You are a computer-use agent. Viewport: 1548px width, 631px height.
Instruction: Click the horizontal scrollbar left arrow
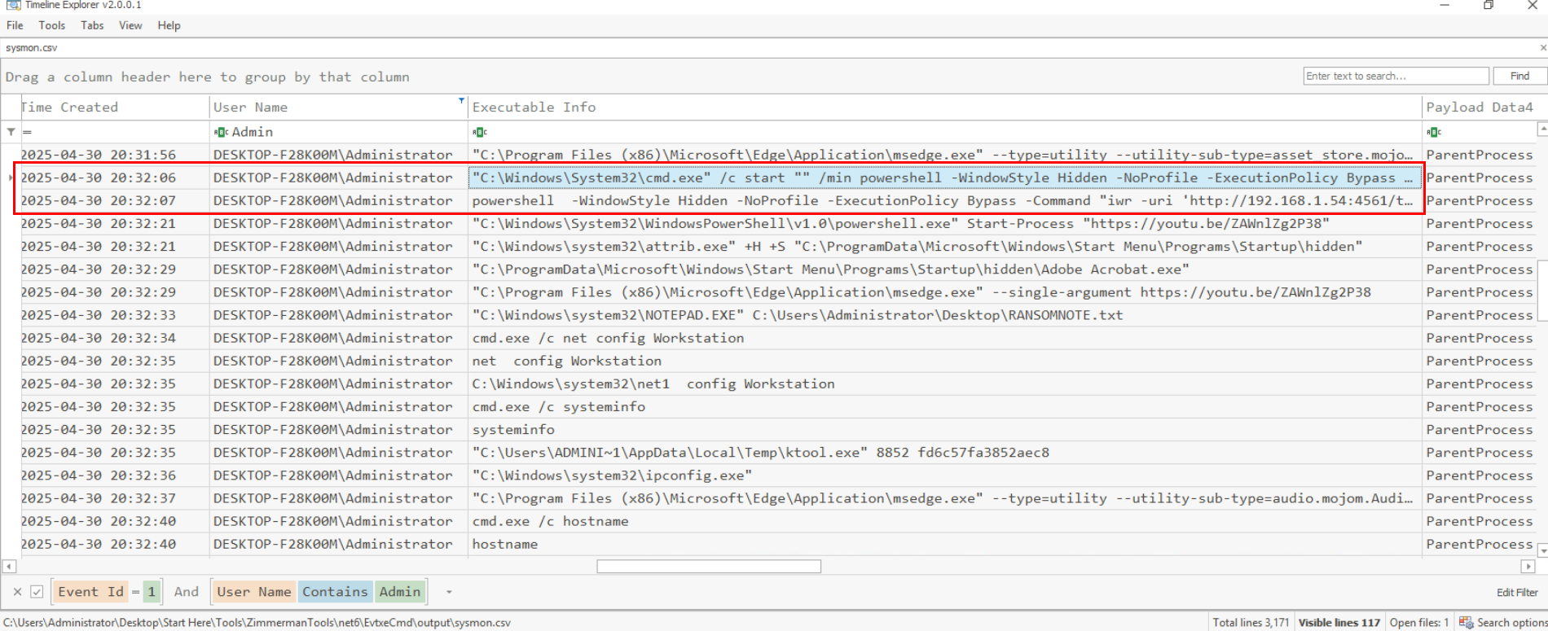click(9, 566)
